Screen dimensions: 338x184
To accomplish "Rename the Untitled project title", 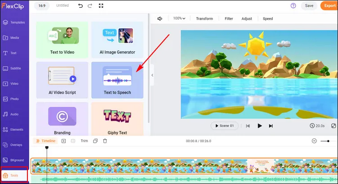I will 62,5.
